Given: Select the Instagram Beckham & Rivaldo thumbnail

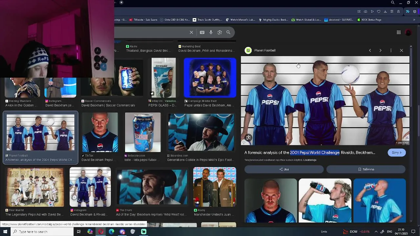Looking at the screenshot, I should 90,187.
